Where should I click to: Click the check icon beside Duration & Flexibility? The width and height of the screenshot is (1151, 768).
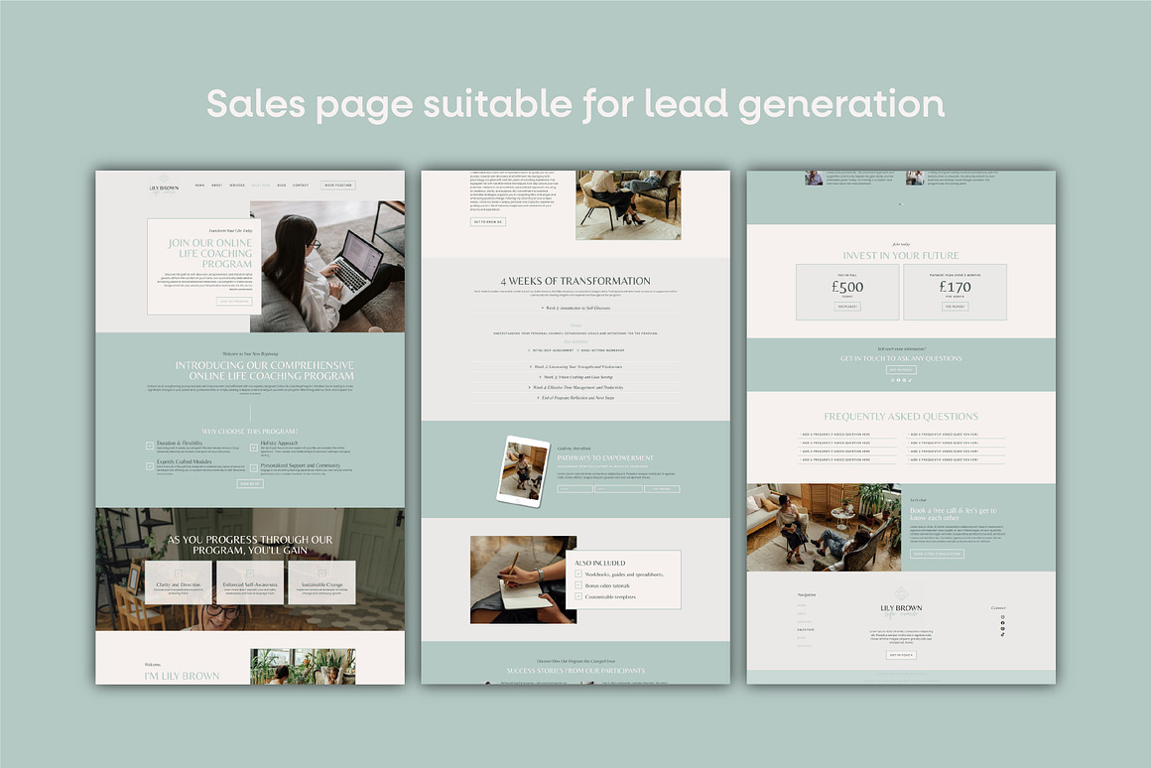click(x=150, y=447)
